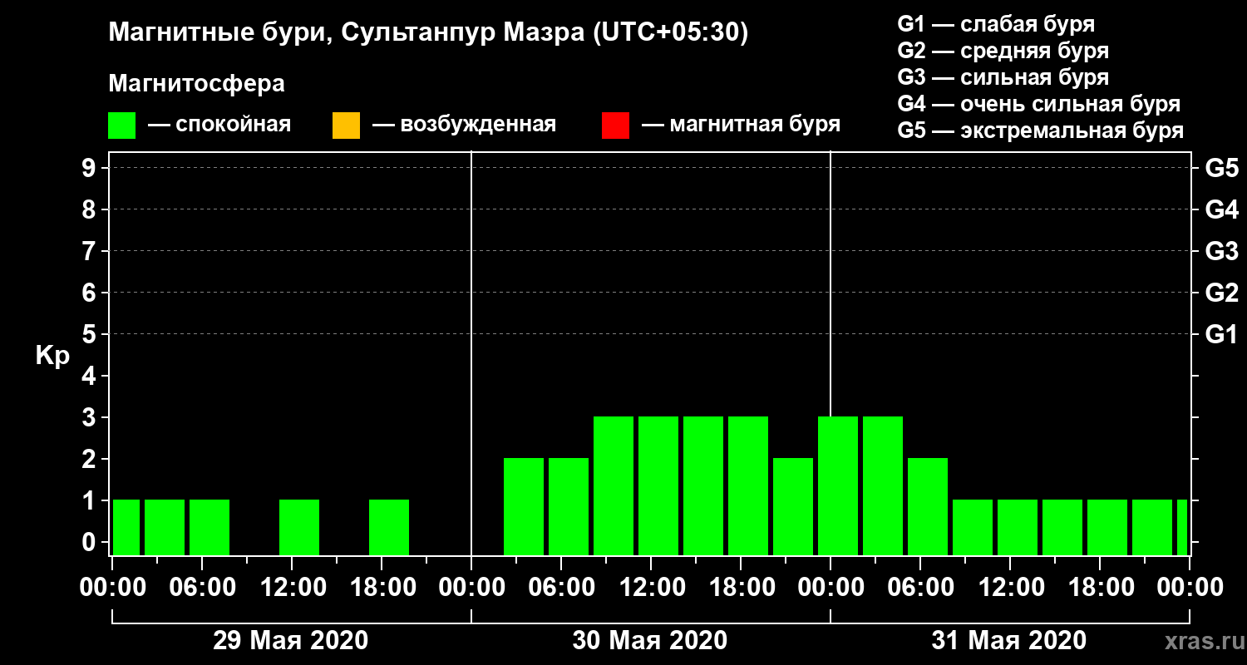Click the 31 May Kp 3 bar at 00:00
Screen dimensions: 1247x665
coord(838,485)
